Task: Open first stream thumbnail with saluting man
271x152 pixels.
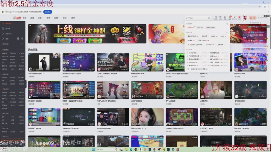Action: 44,62
